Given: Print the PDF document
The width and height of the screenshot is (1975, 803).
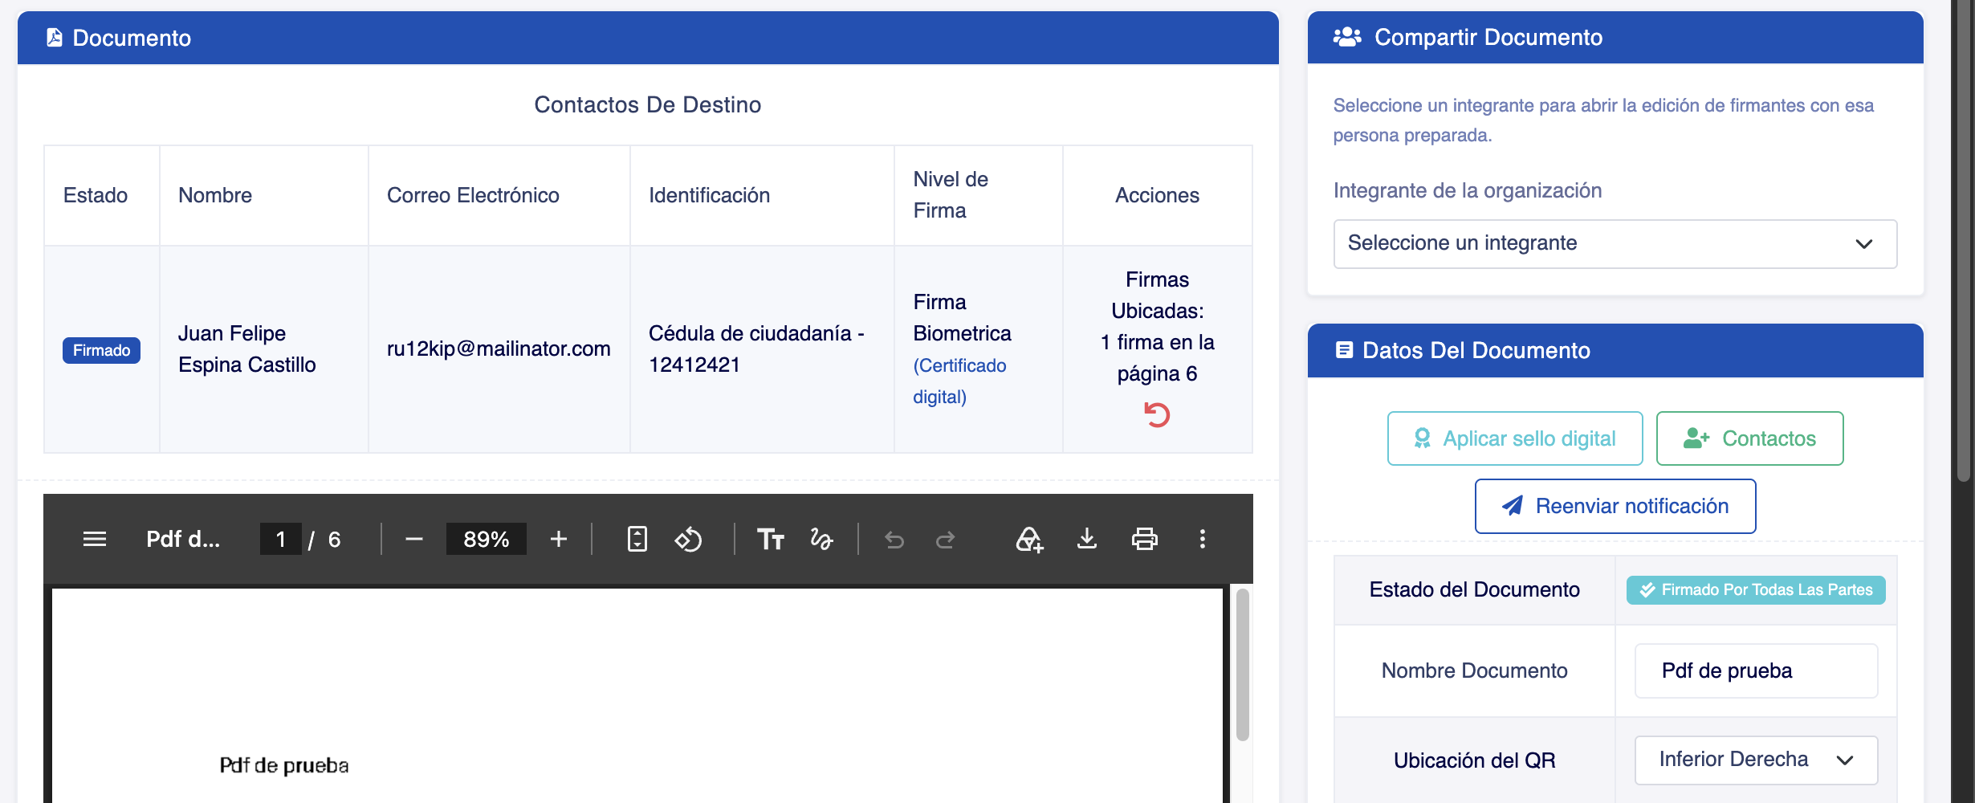Looking at the screenshot, I should [x=1145, y=539].
